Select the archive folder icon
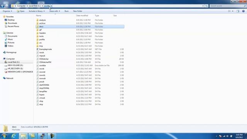 (37, 23)
